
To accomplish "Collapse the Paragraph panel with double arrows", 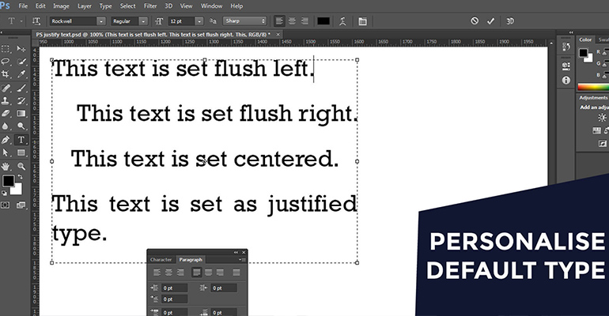I will click(236, 253).
